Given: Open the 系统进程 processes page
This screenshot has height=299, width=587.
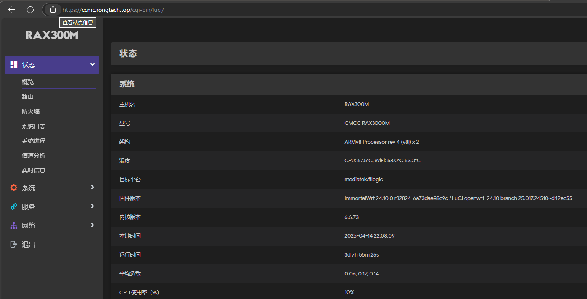Looking at the screenshot, I should pyautogui.click(x=34, y=141).
